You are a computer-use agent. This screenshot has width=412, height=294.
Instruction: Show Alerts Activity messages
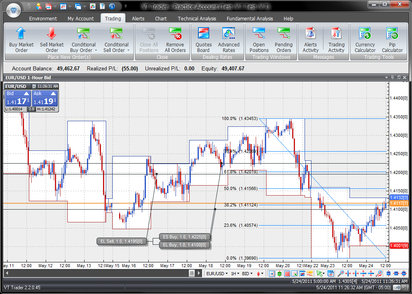pos(310,34)
